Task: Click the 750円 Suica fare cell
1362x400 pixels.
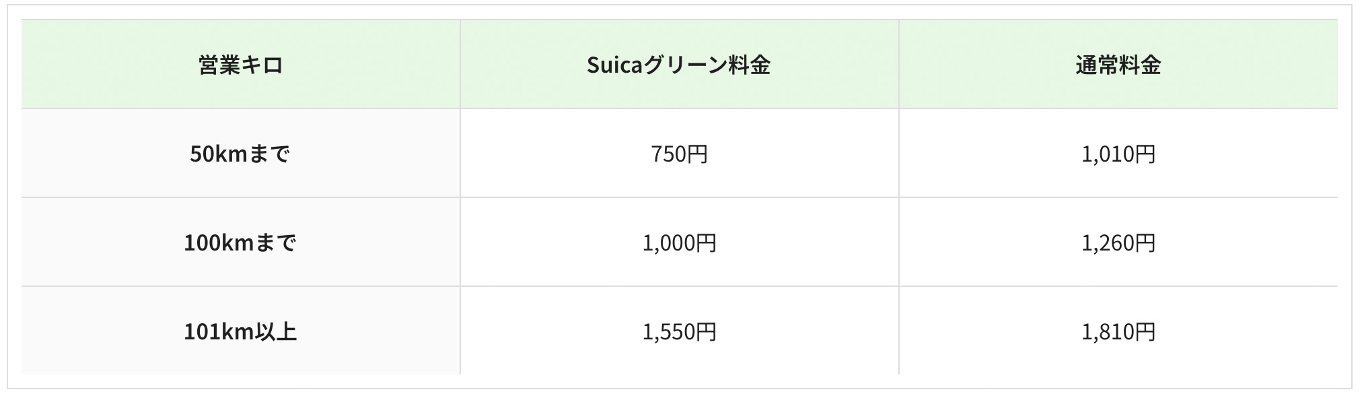Action: point(678,154)
